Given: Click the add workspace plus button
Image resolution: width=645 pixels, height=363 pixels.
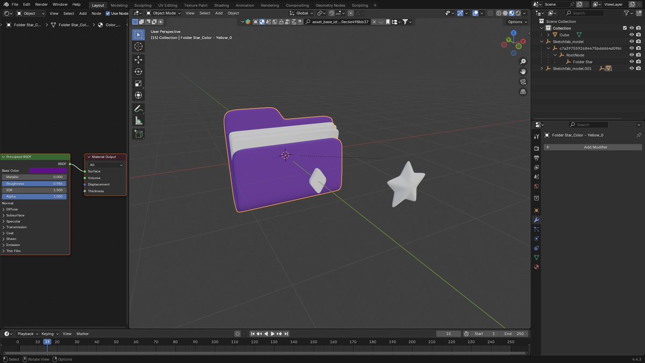Looking at the screenshot, I should pyautogui.click(x=375, y=5).
